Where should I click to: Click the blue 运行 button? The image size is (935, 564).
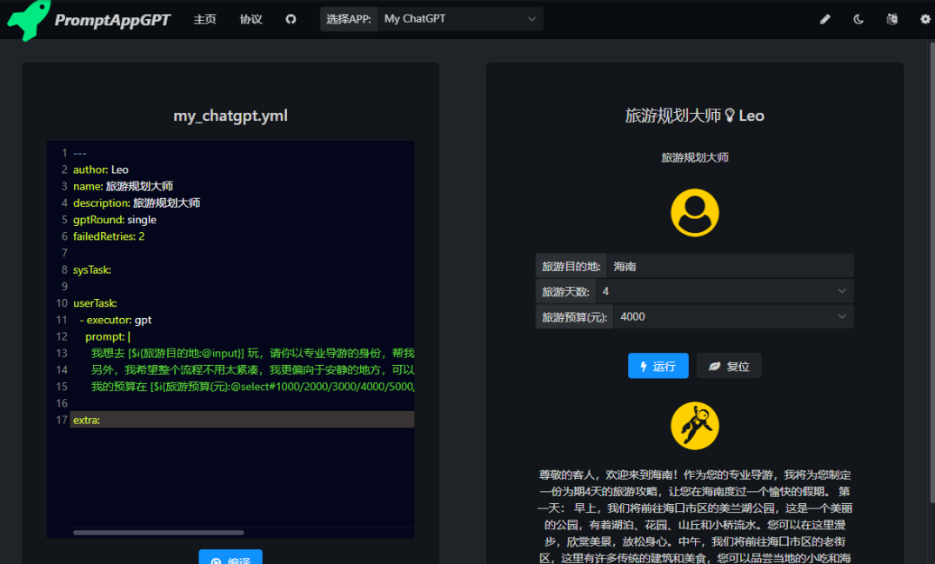point(658,366)
